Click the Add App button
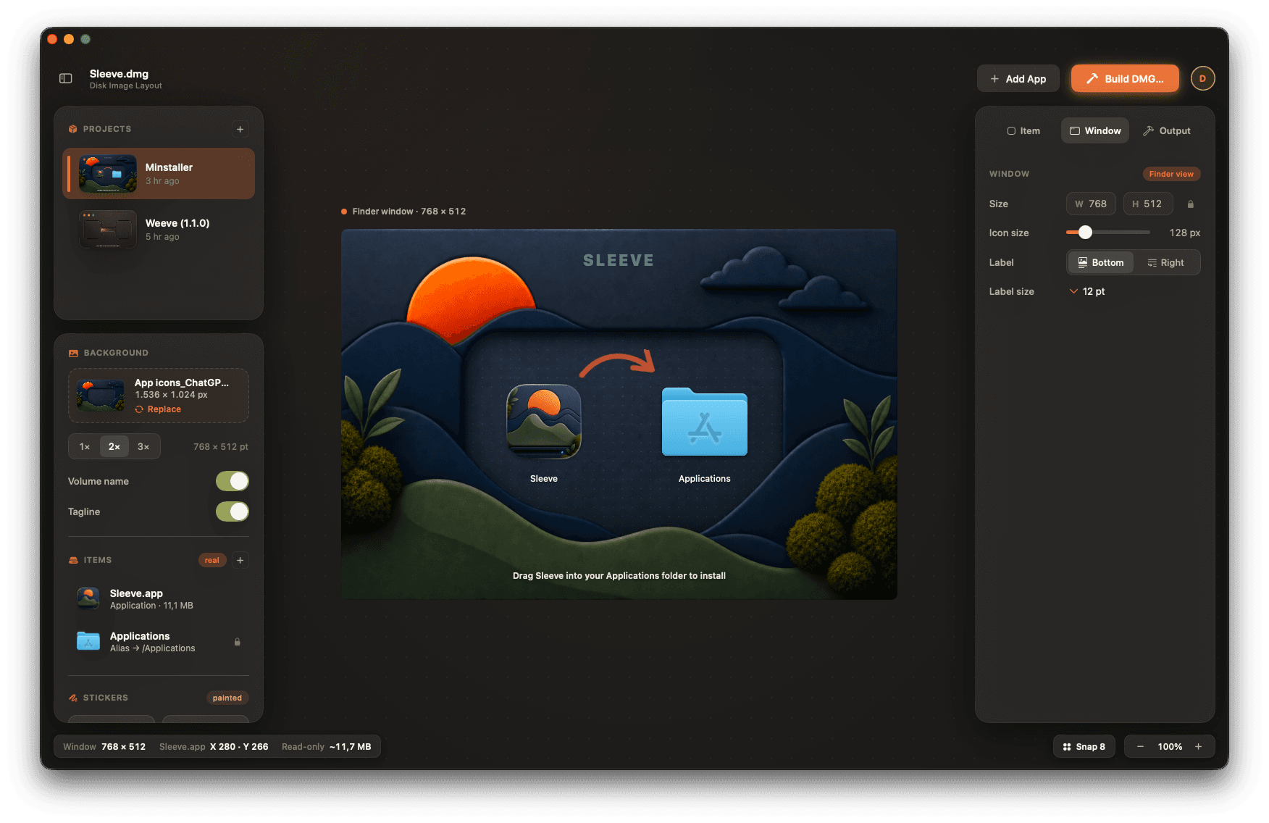Screen dimensions: 1269x823 [x=1018, y=78]
